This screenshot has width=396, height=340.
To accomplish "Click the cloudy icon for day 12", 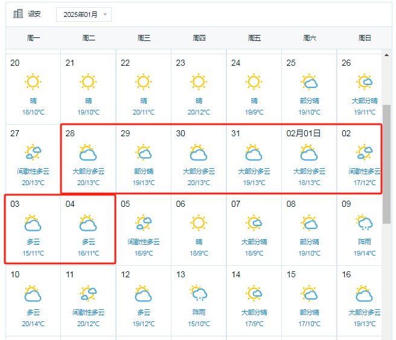I will (x=144, y=294).
